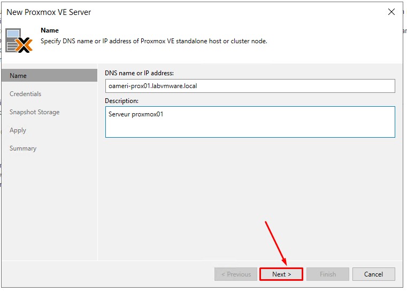Click the bold Name heading in header
This screenshot has height=292, width=407.
(50, 30)
